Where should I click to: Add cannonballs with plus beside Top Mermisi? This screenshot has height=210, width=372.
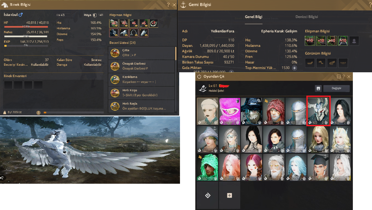(294, 68)
